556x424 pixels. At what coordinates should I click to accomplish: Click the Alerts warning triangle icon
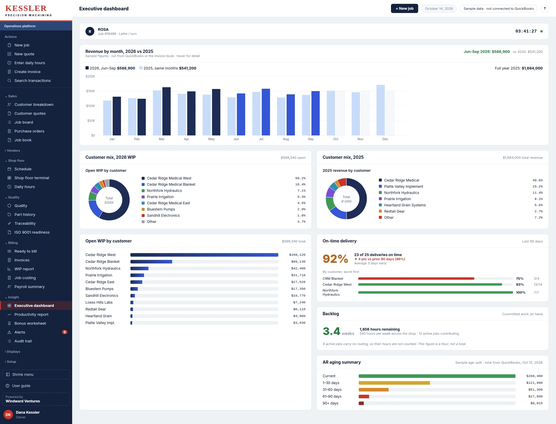pyautogui.click(x=9, y=332)
